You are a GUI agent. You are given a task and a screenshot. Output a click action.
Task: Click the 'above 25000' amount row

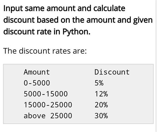48,116
